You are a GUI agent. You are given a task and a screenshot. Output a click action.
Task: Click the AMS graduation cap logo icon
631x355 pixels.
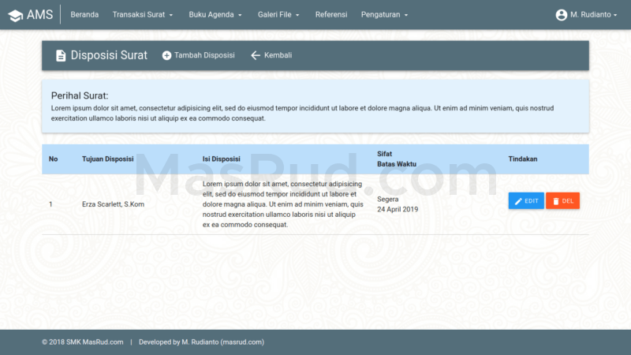15,15
